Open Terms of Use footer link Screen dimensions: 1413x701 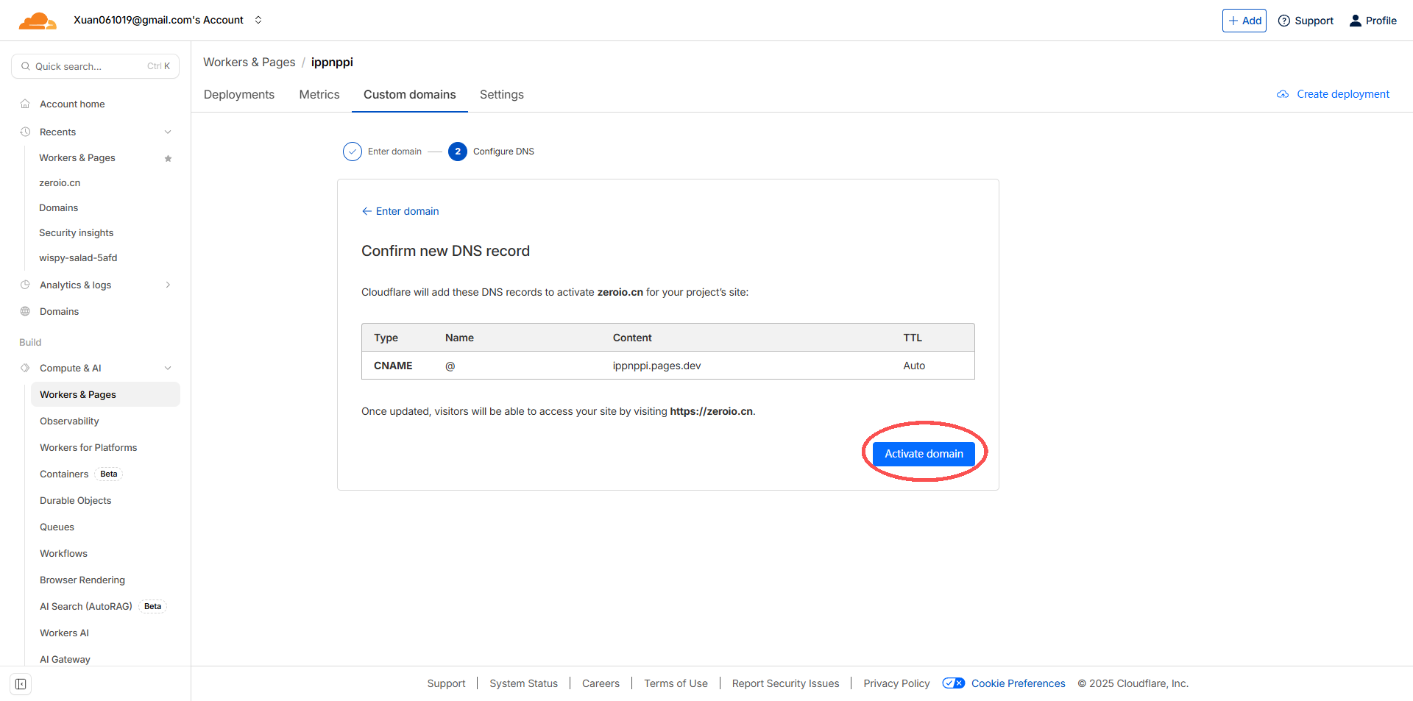pyautogui.click(x=676, y=683)
